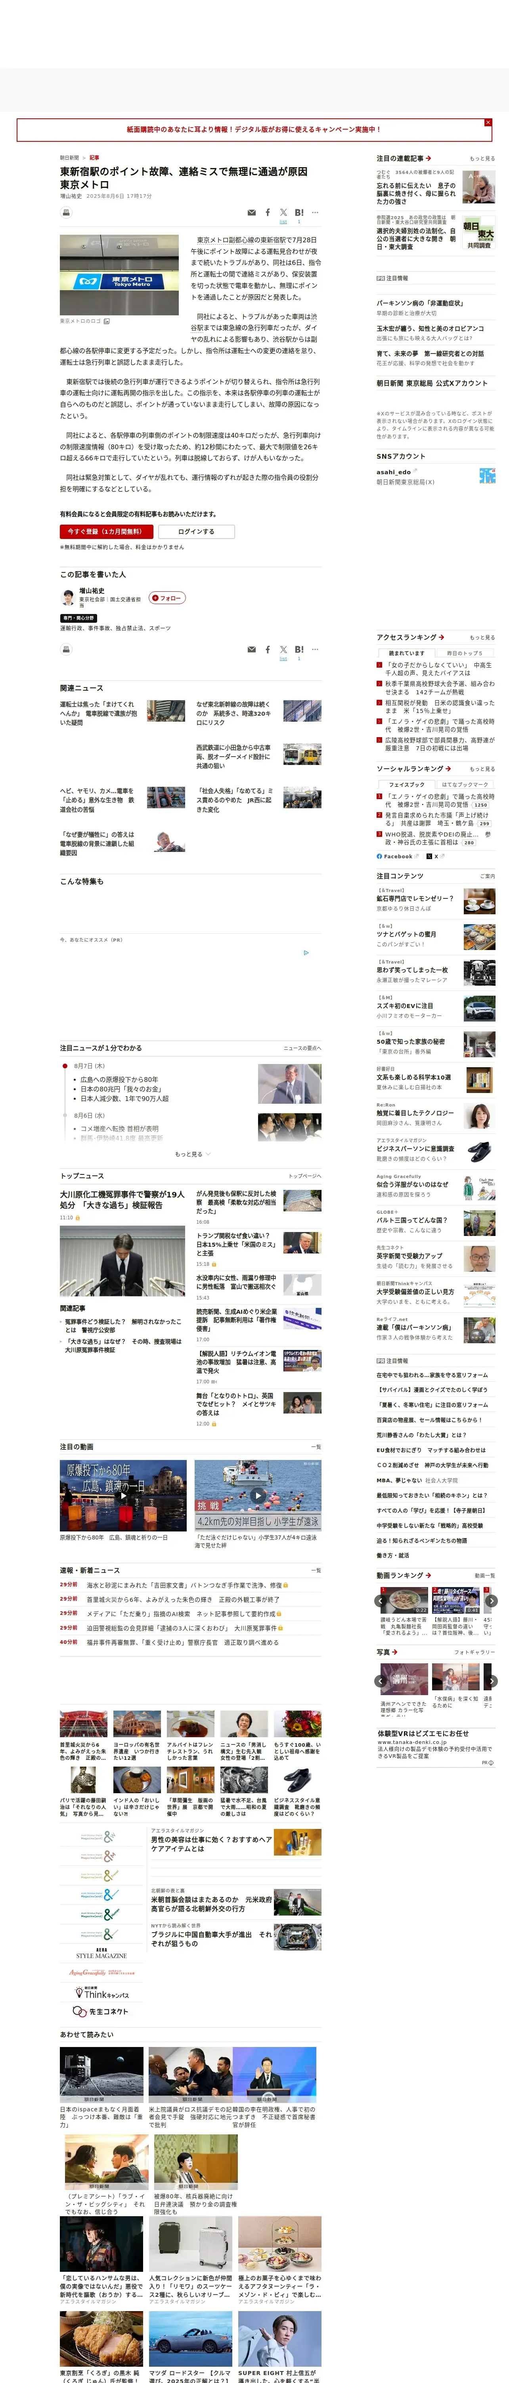Click mail share icon below author section
The width and height of the screenshot is (509, 2383).
(x=251, y=649)
